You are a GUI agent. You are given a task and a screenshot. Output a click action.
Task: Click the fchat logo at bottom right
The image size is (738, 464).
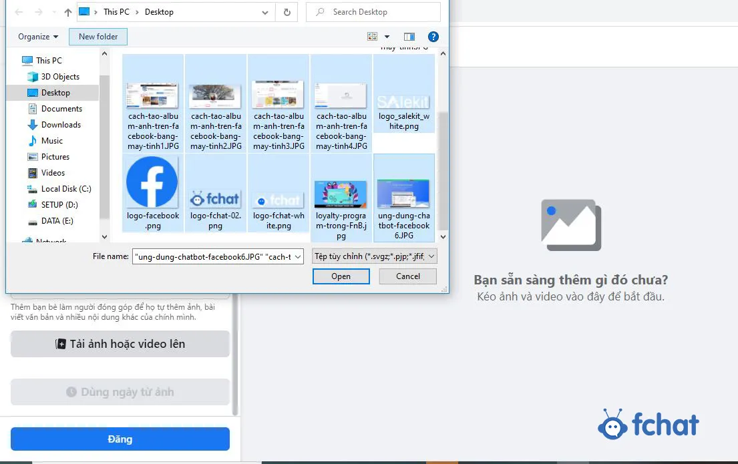pyautogui.click(x=648, y=424)
